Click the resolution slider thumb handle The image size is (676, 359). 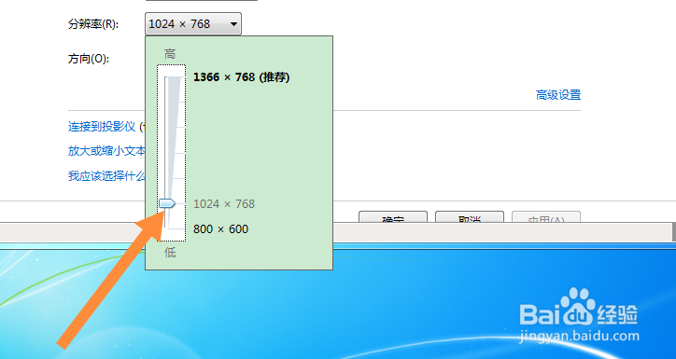(x=167, y=203)
